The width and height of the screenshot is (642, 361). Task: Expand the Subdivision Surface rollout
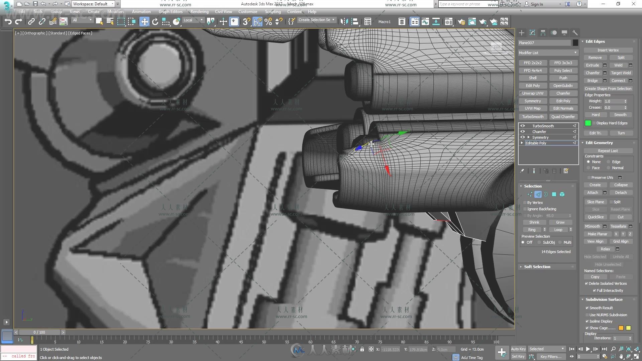pyautogui.click(x=603, y=299)
